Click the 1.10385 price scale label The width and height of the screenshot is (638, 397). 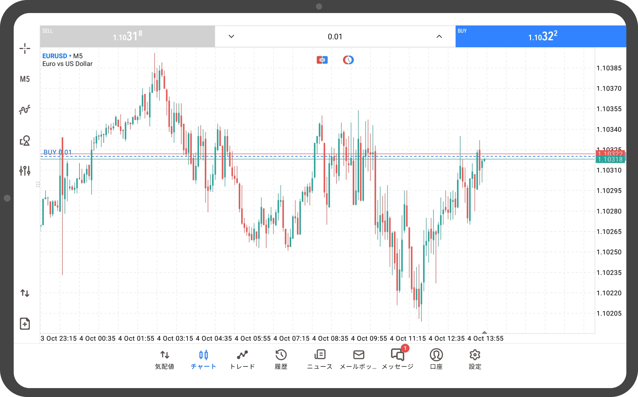coord(609,68)
